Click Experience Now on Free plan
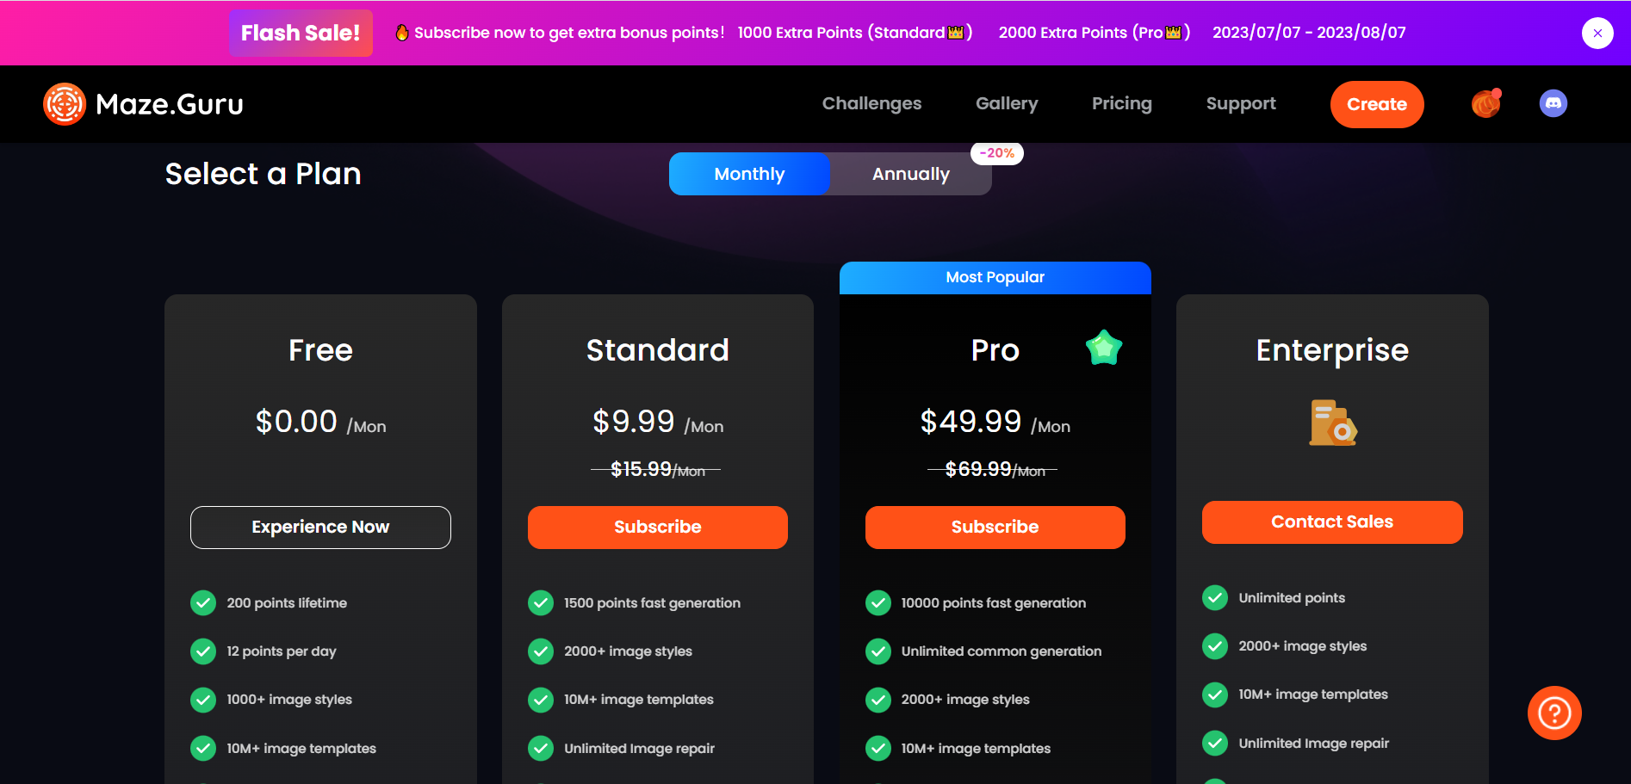This screenshot has width=1631, height=784. (320, 527)
